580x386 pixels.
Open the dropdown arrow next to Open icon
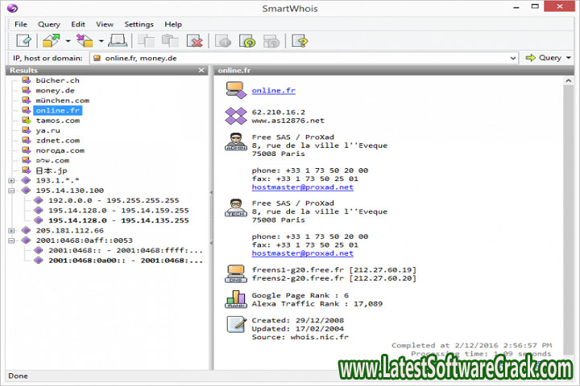coord(68,41)
